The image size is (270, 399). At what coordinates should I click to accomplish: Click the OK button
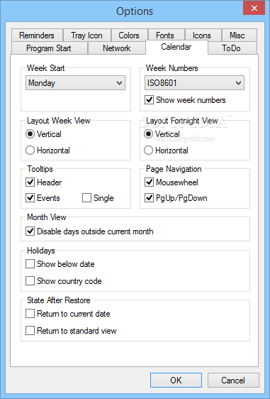pos(176,380)
